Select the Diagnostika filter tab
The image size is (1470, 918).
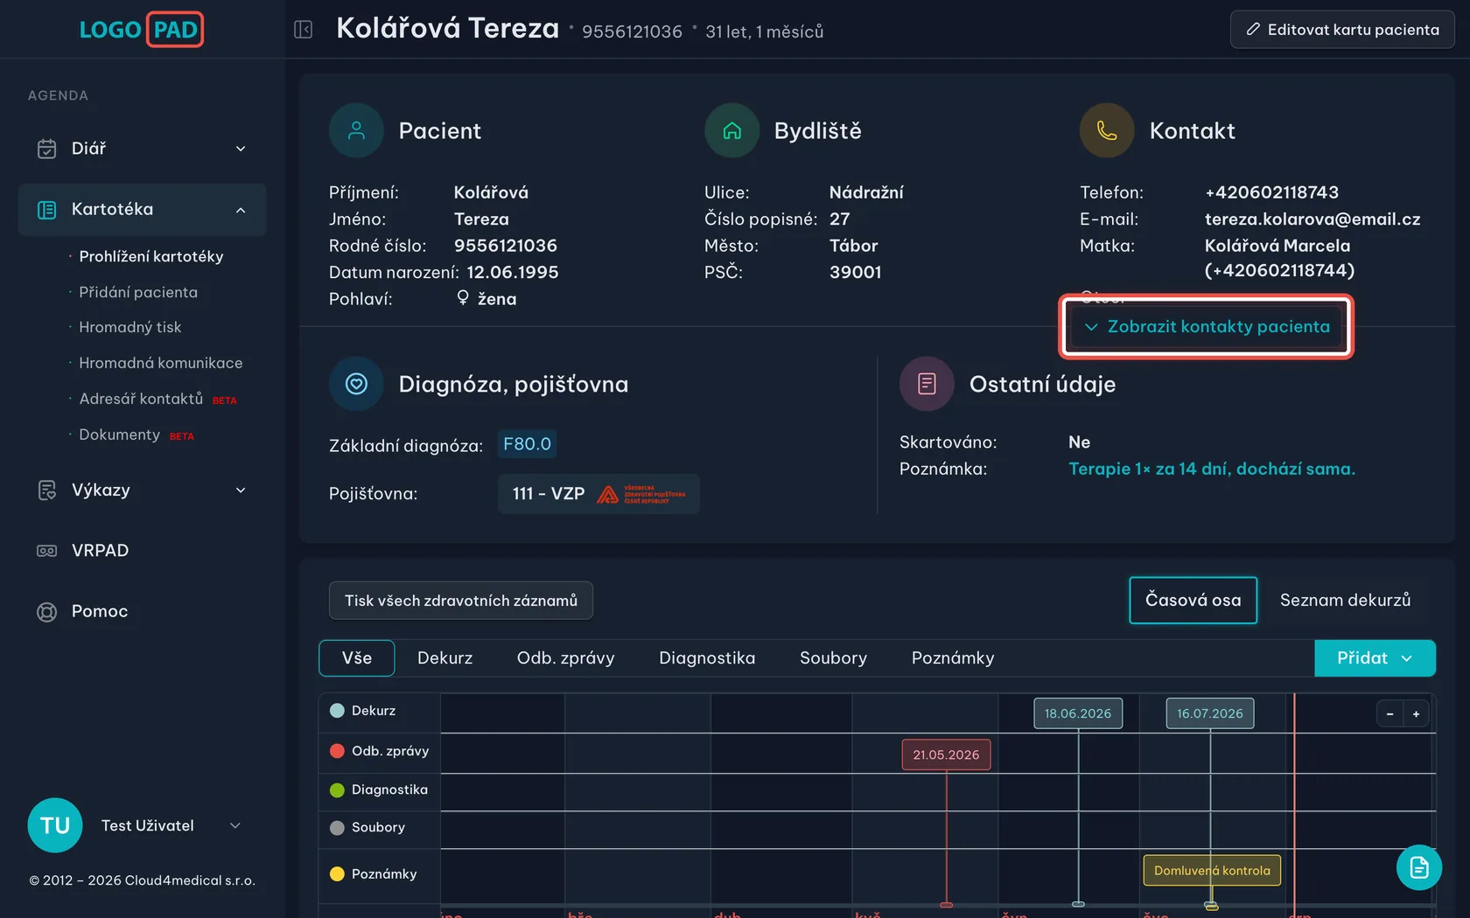click(x=707, y=658)
